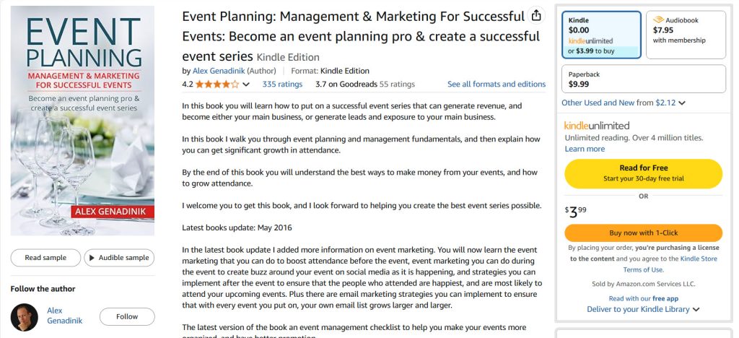Viewport: 739px width, 338px height.
Task: Expand Deliver to your Kindle Library dropdown
Action: pyautogui.click(x=696, y=310)
